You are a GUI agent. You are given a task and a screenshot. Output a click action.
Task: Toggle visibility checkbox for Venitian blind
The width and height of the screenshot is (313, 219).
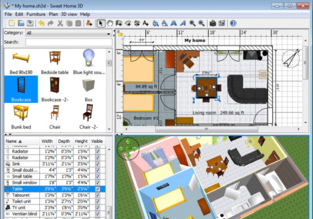click(97, 214)
